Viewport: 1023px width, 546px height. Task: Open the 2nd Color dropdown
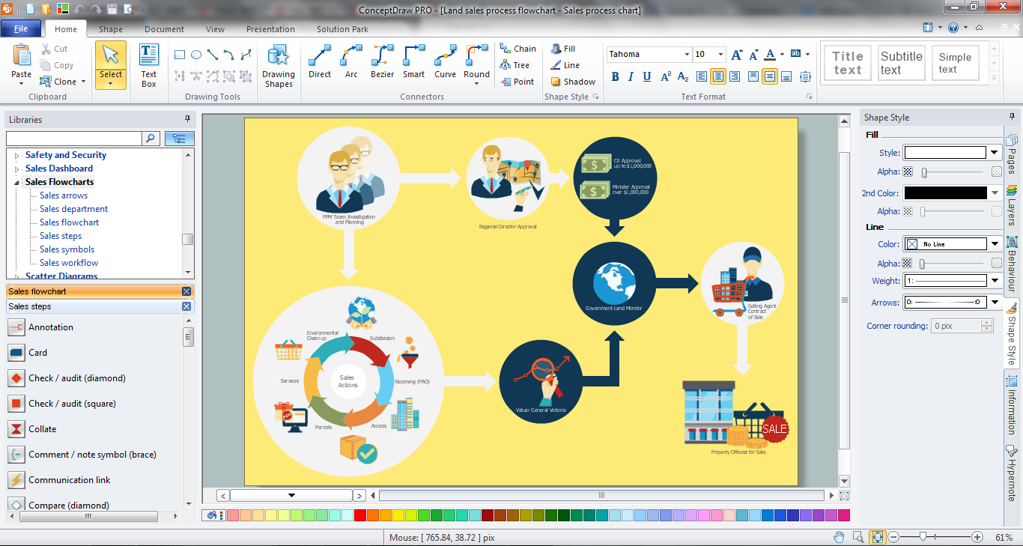pyautogui.click(x=995, y=193)
